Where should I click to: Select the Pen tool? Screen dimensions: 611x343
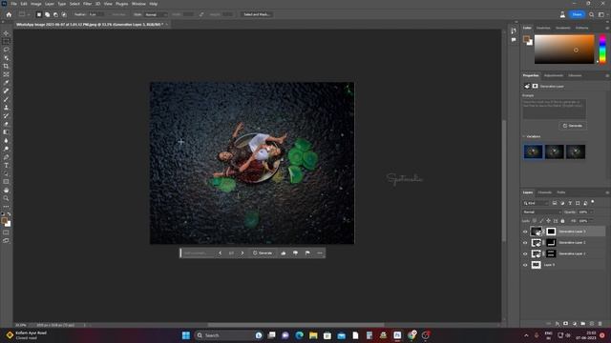(7, 157)
